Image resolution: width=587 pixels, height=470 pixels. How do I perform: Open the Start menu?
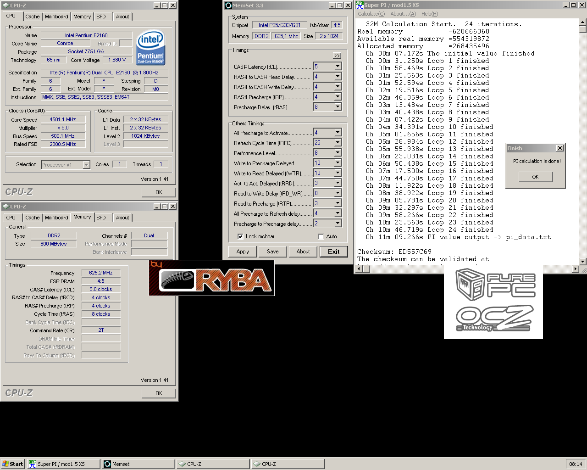(x=12, y=464)
